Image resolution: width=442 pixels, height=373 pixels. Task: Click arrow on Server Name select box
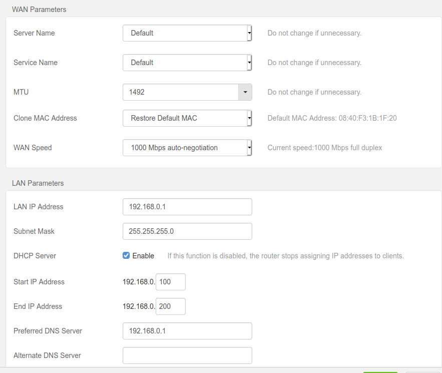[x=249, y=33]
